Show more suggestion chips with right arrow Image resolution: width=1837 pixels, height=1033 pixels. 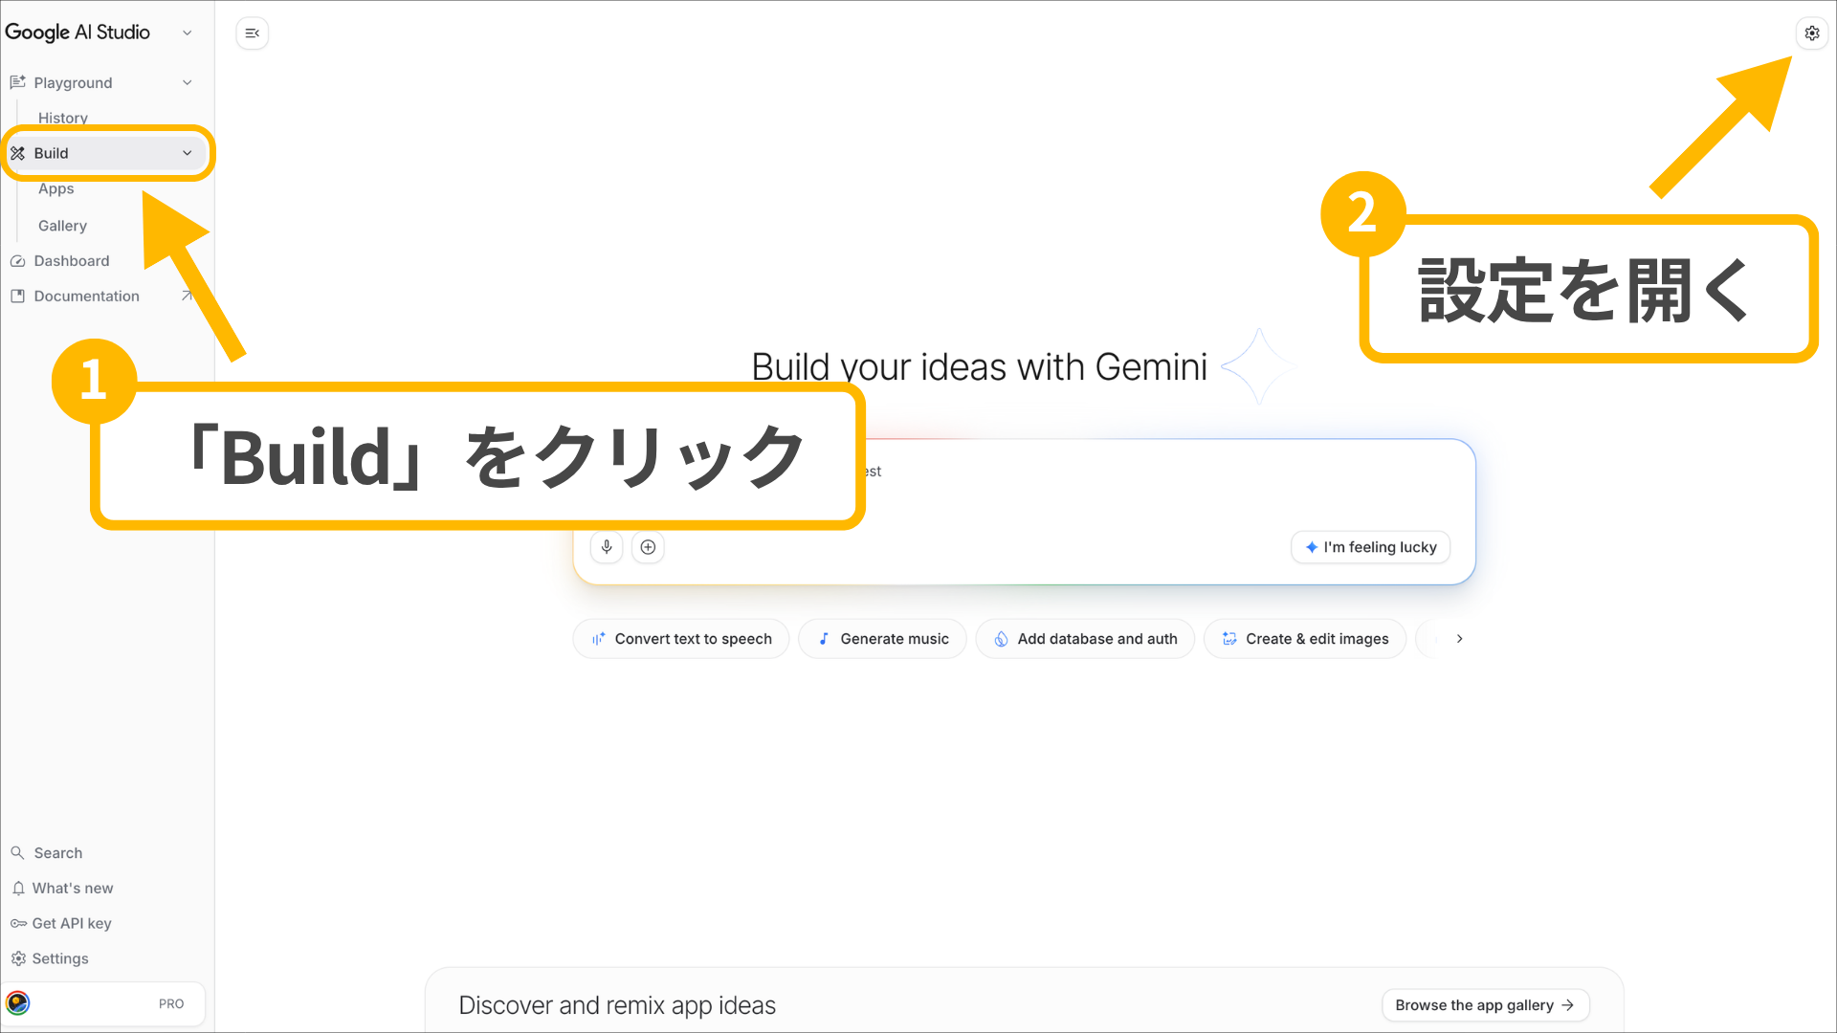1459,639
